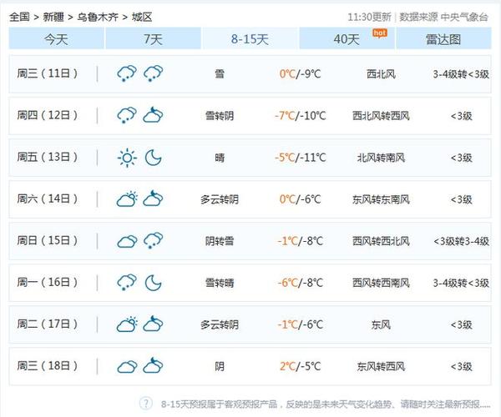This screenshot has height=417, width=501.
Task: Click night cloud icon for 周六（14日）
Action: point(153,198)
